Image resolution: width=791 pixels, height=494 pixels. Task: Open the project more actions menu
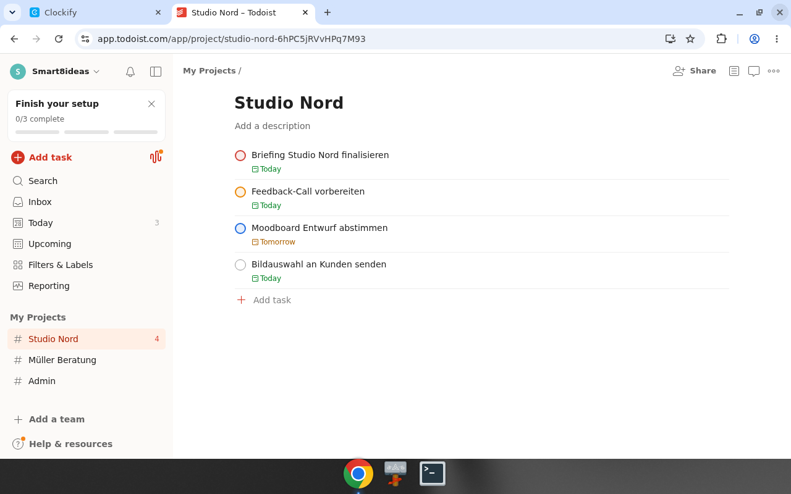774,71
